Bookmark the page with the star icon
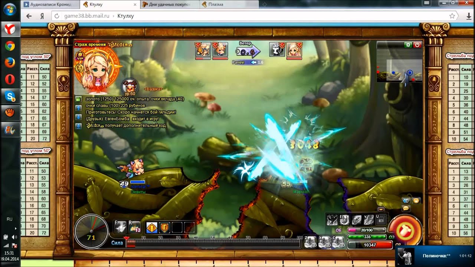Image resolution: width=475 pixels, height=267 pixels. pyautogui.click(x=452, y=16)
